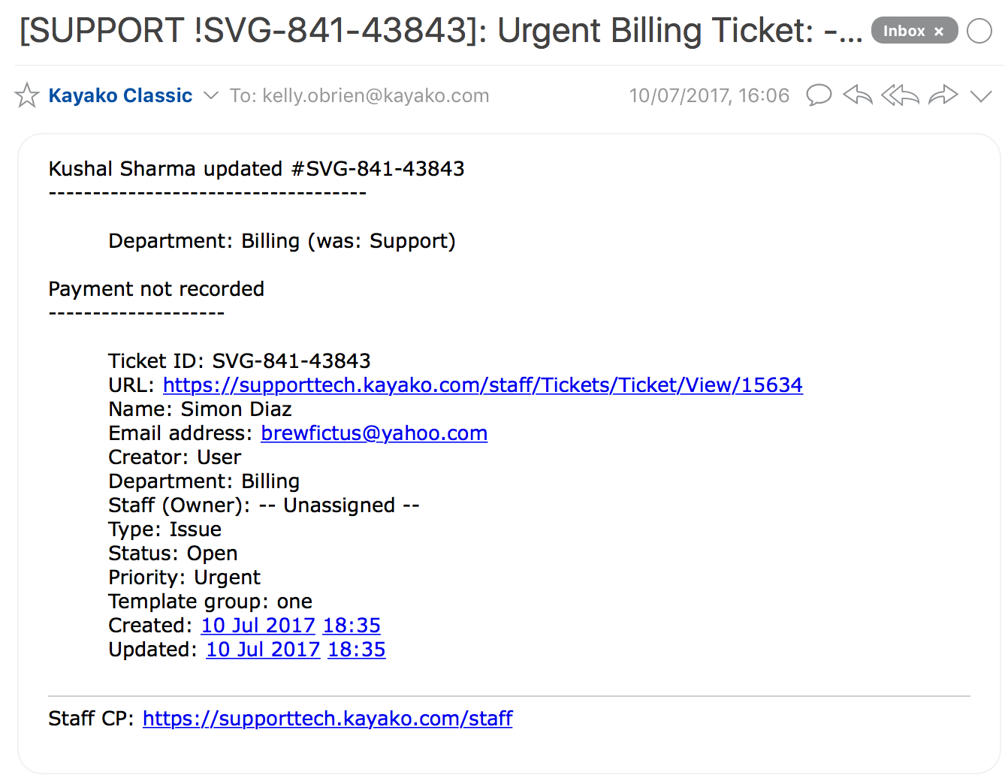1008x778 pixels.
Task: Click the Inbox label tag
Action: click(x=904, y=31)
